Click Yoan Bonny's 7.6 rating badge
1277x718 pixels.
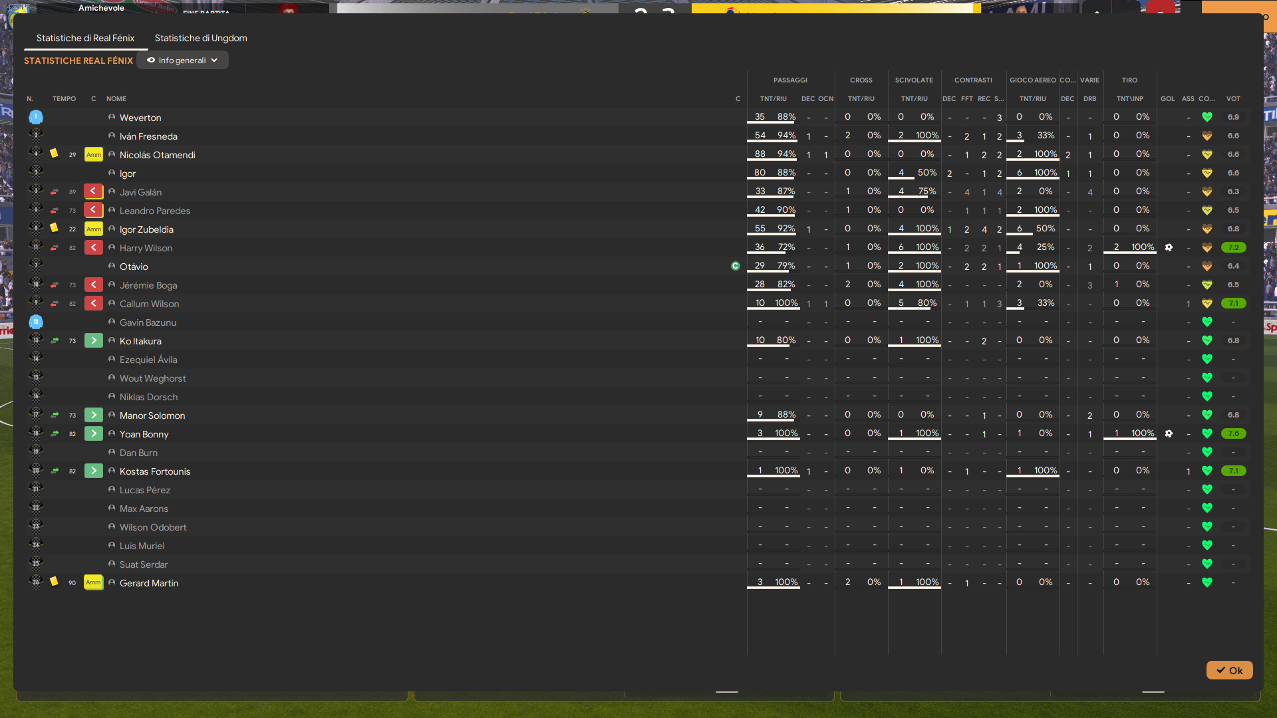click(x=1233, y=433)
